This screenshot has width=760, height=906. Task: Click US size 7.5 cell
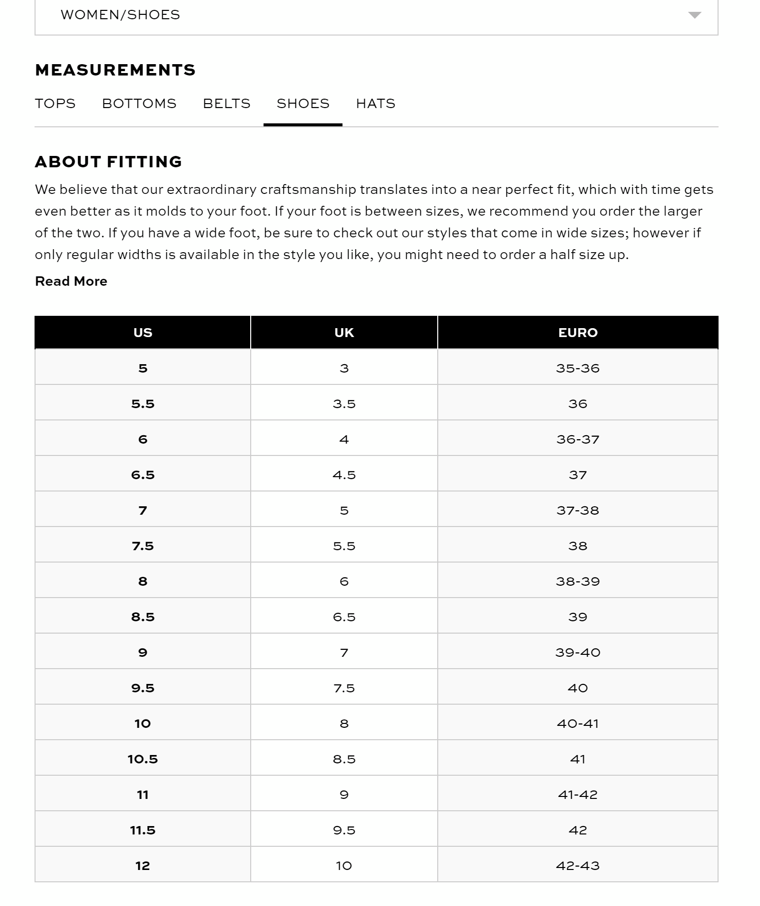143,546
